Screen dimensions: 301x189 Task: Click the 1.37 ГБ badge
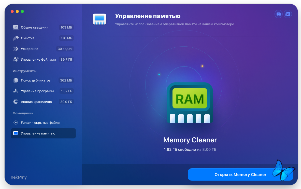click(66, 91)
